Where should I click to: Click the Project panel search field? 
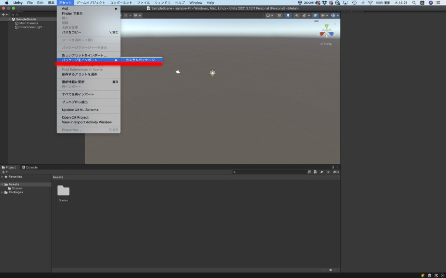pos(269,172)
